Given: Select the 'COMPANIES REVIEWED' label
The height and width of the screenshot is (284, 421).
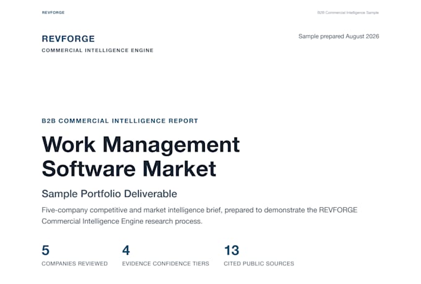Looking at the screenshot, I should click(75, 264).
